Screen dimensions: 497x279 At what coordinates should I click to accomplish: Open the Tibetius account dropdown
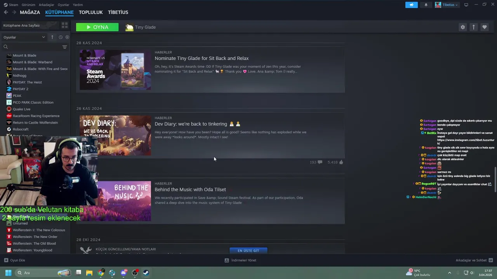pyautogui.click(x=446, y=5)
